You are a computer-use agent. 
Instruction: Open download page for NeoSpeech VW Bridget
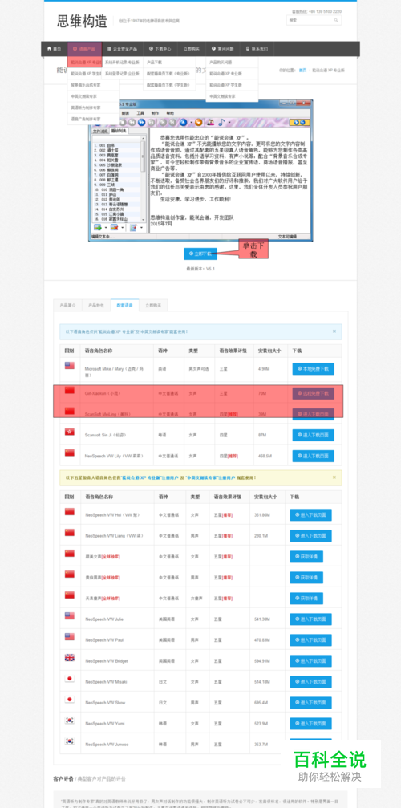pyautogui.click(x=311, y=661)
